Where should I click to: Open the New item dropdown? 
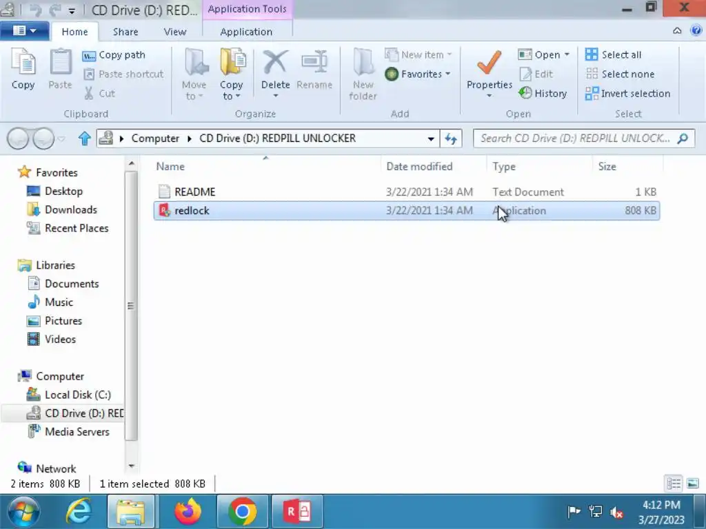418,55
